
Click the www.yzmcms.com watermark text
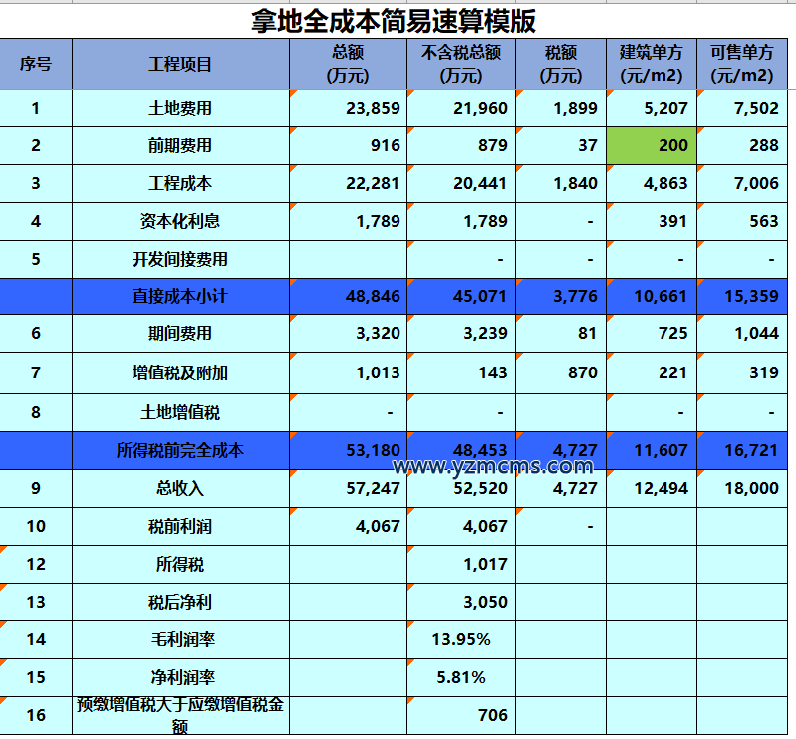[x=493, y=466]
